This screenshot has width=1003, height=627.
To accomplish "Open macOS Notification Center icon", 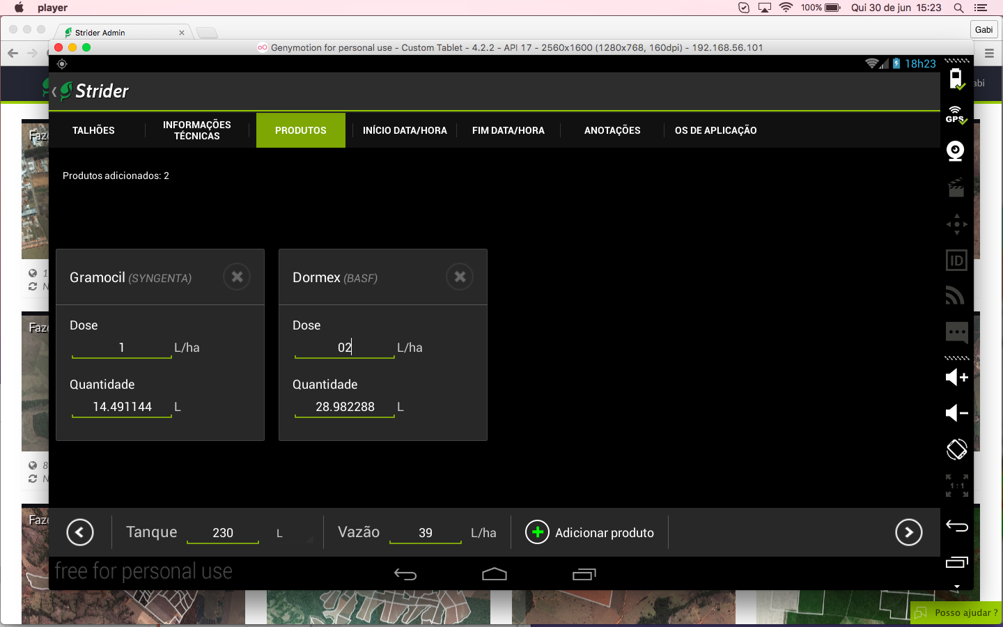I will click(x=981, y=8).
